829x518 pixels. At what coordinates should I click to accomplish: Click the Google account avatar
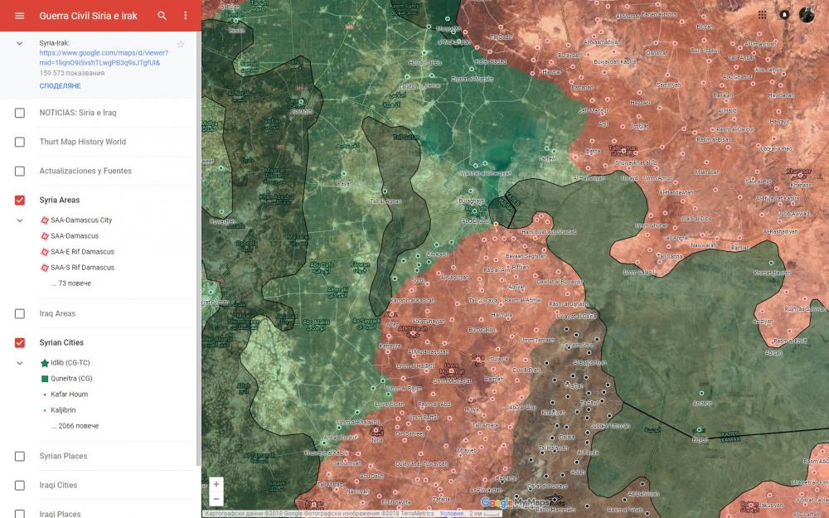pos(807,15)
